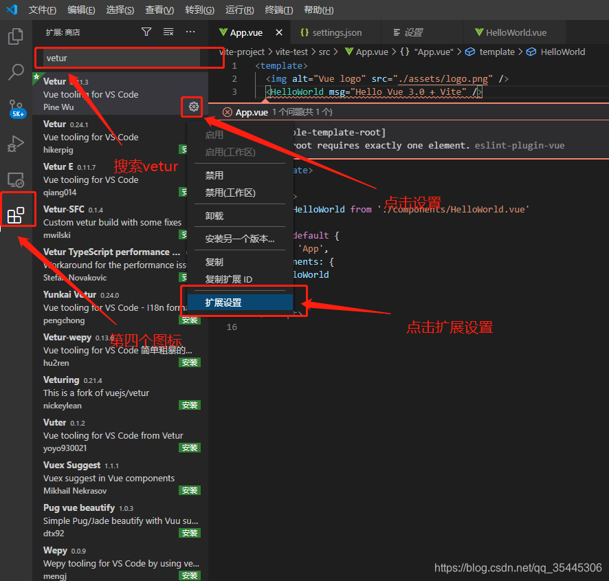Click the vetur extension search field

(122, 58)
